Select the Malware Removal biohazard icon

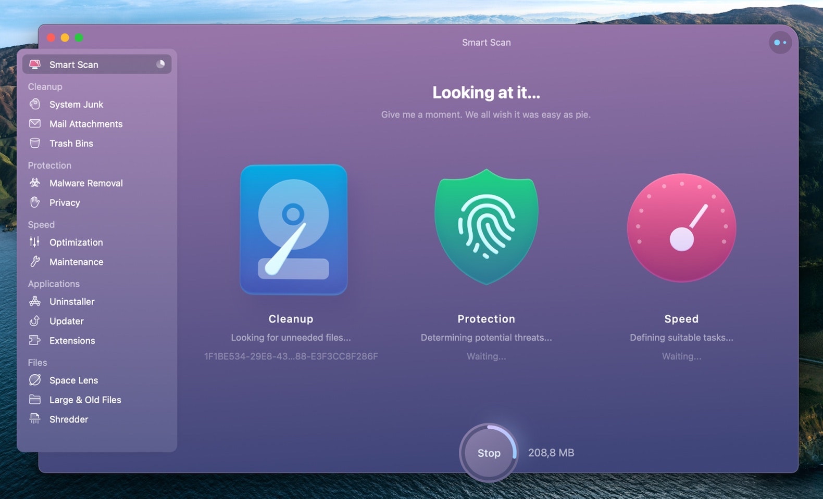[35, 183]
